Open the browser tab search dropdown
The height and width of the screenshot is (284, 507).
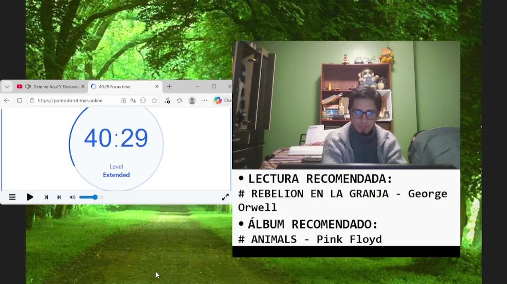pos(7,87)
